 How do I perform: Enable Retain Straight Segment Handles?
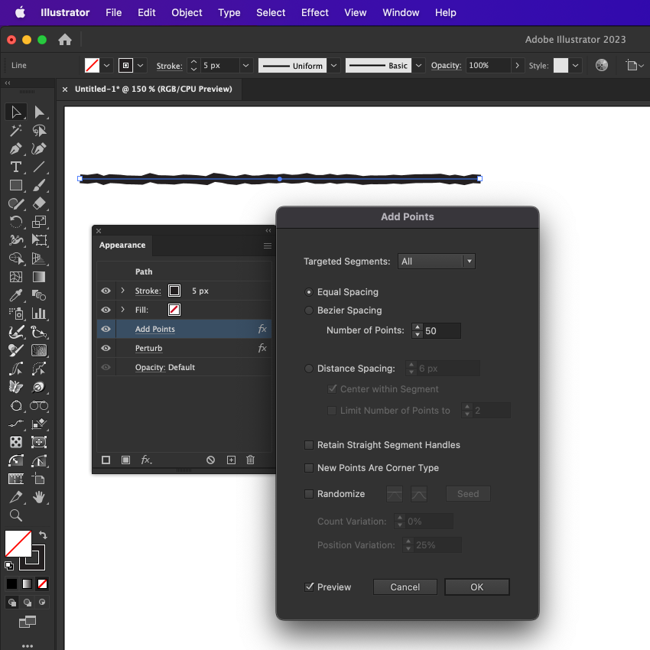(309, 445)
